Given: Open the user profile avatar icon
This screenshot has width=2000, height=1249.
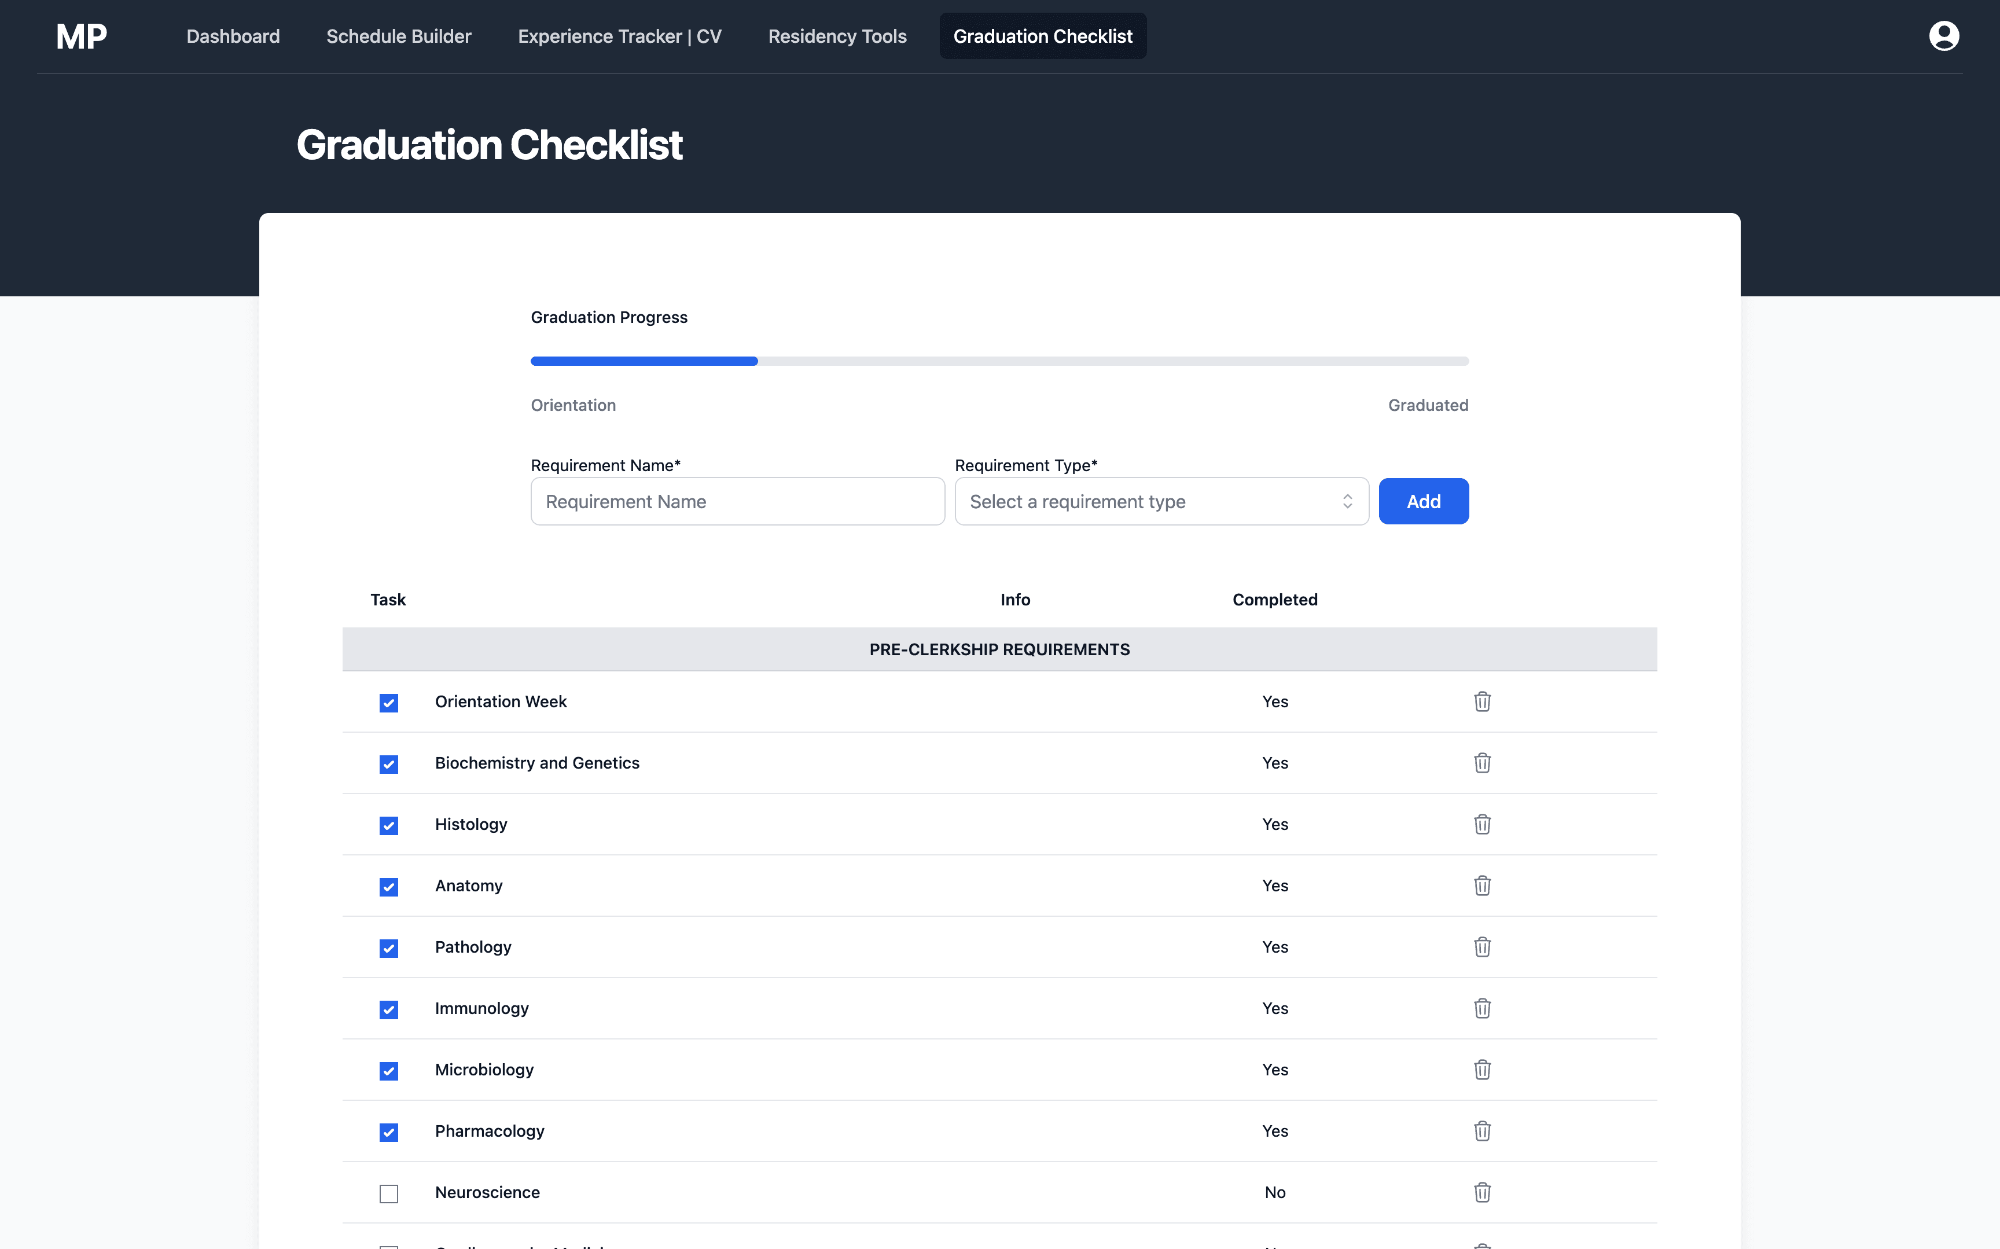Looking at the screenshot, I should [1943, 36].
